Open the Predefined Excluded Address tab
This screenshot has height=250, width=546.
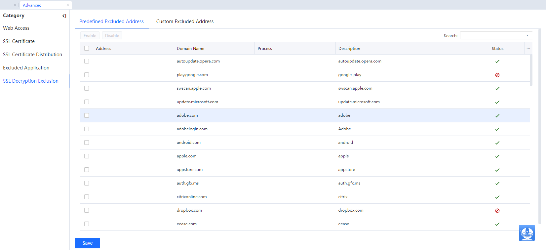(111, 21)
